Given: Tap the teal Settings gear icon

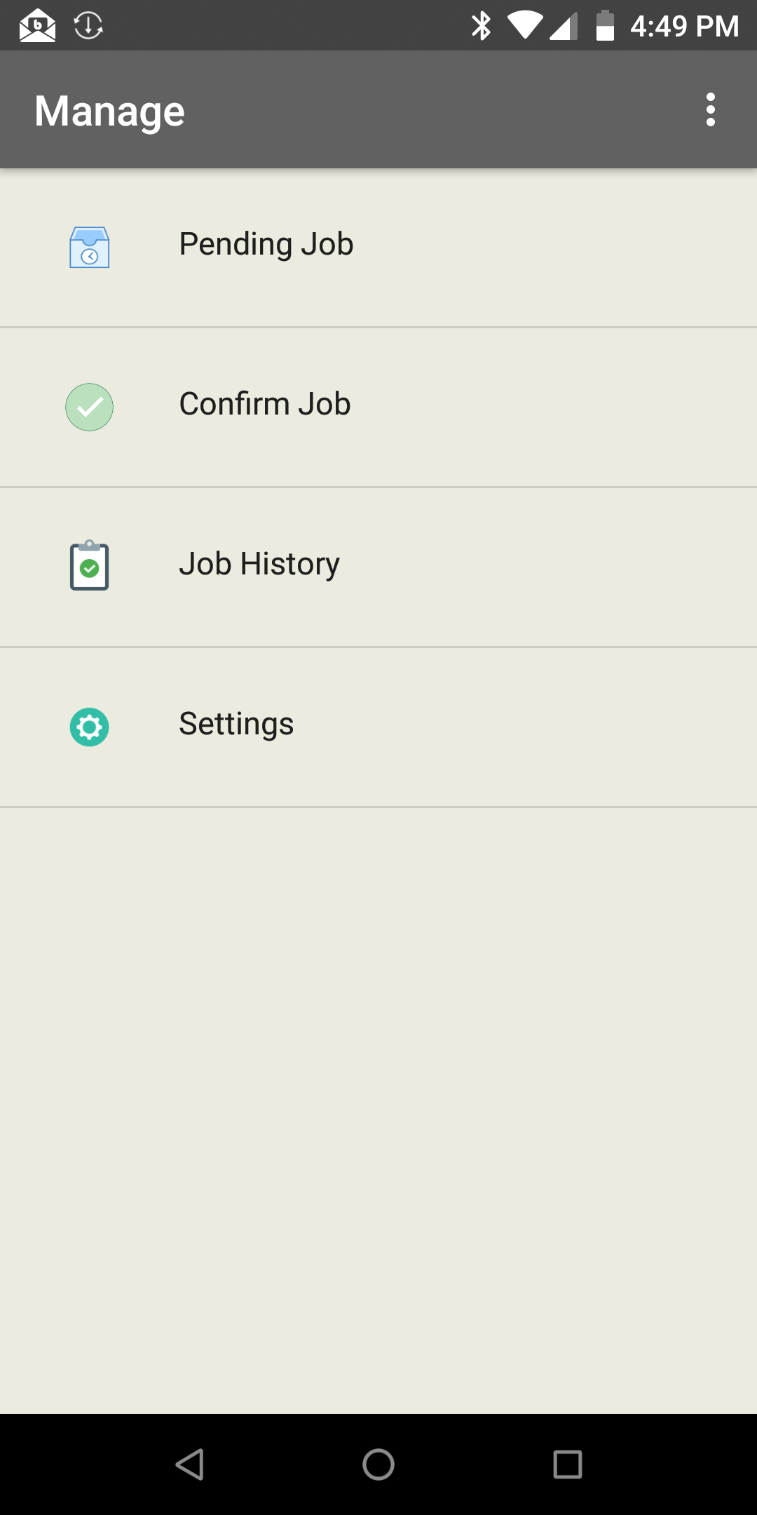Looking at the screenshot, I should coord(89,727).
